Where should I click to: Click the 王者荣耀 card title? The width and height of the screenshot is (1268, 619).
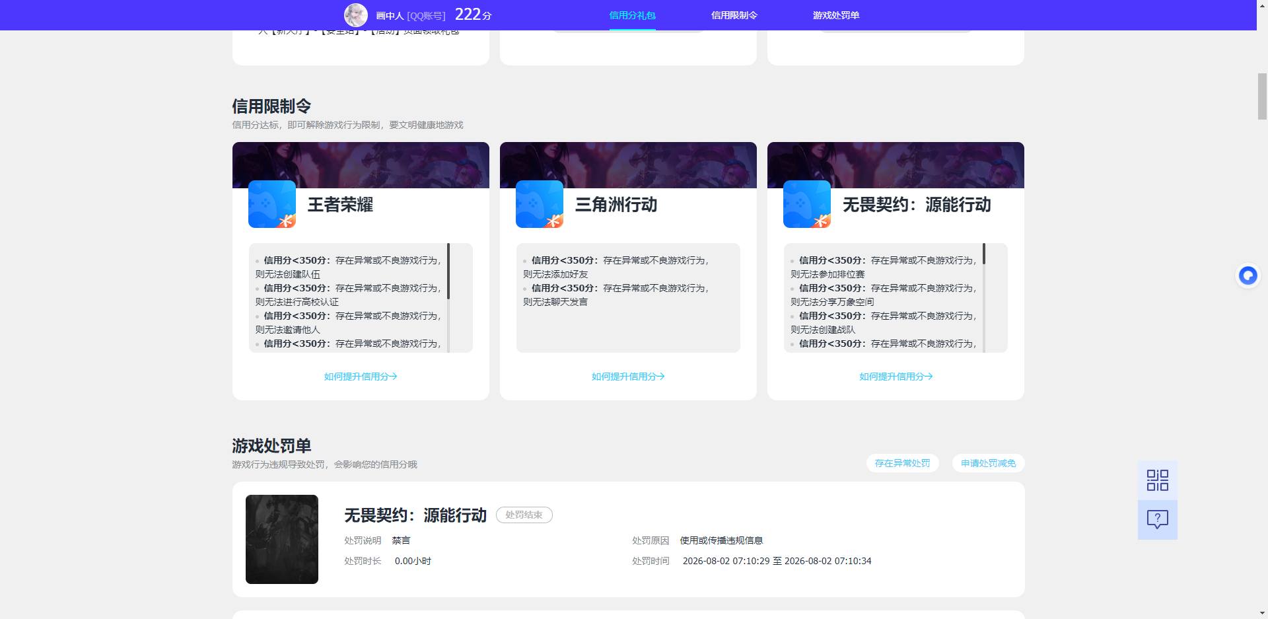(x=340, y=205)
